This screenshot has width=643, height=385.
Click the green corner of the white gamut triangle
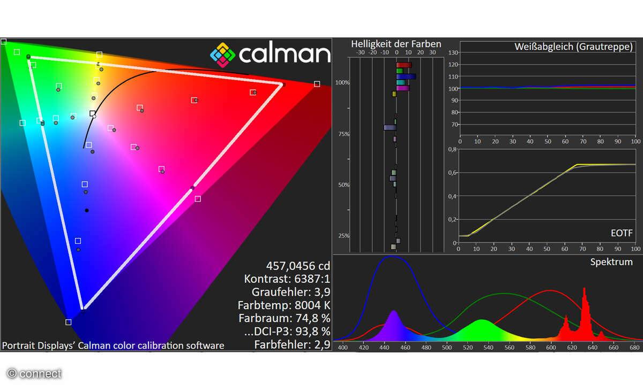click(x=29, y=57)
